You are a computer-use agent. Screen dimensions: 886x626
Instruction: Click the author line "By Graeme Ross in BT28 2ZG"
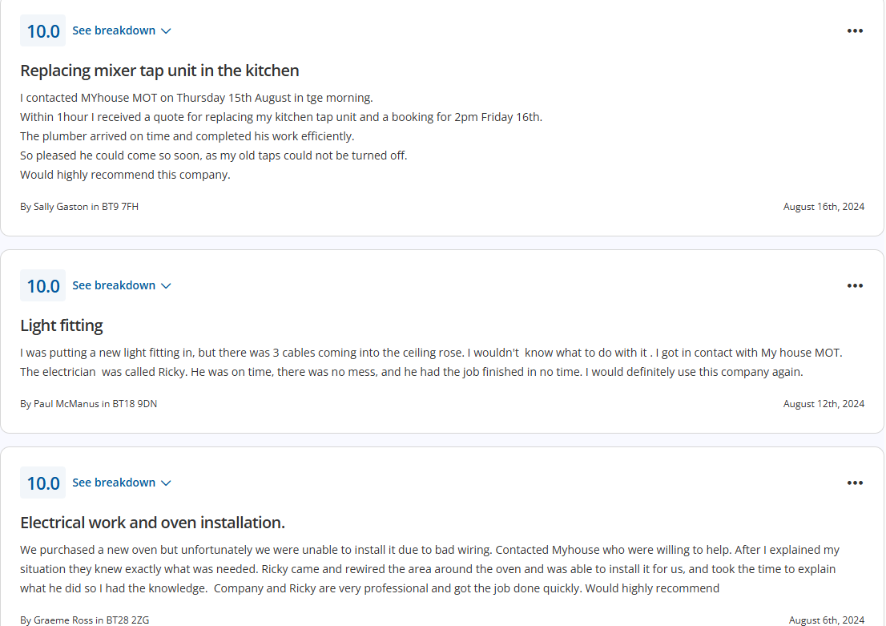tap(84, 620)
